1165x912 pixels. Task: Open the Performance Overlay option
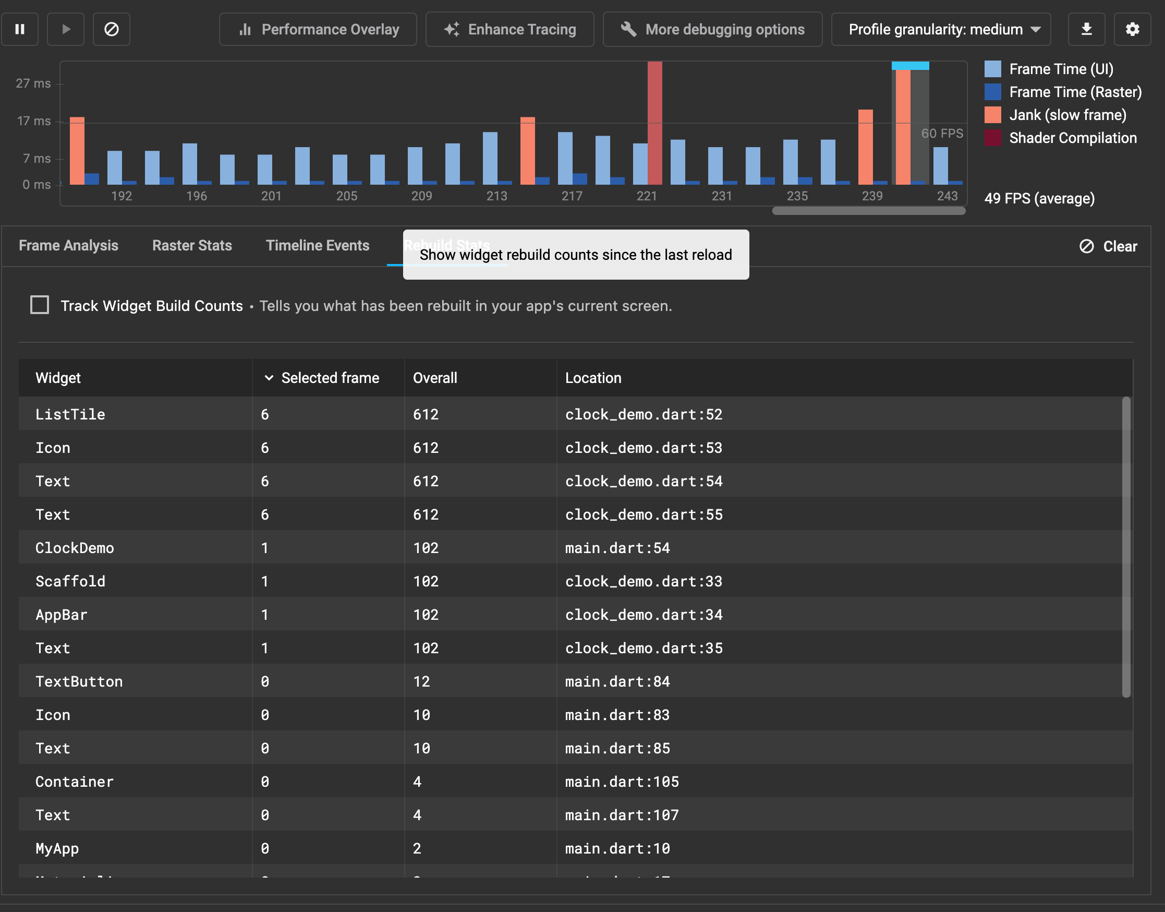point(318,29)
